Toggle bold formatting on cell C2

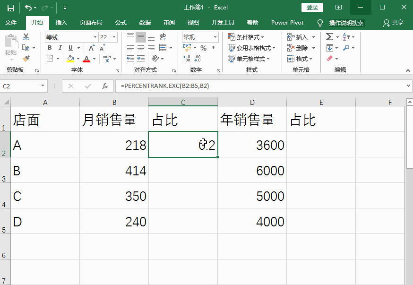click(49, 48)
